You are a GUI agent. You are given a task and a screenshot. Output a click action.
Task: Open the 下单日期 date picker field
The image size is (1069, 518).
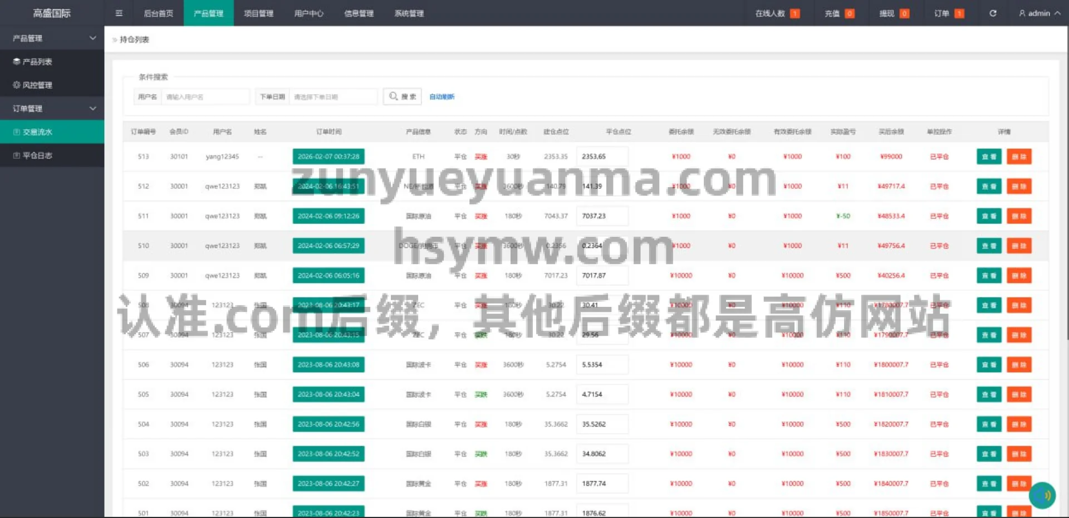click(x=332, y=97)
